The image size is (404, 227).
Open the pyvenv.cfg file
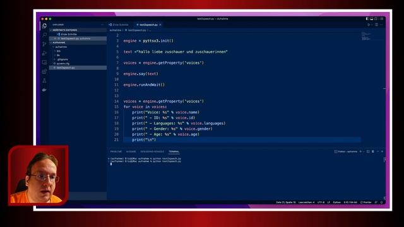tap(78, 63)
